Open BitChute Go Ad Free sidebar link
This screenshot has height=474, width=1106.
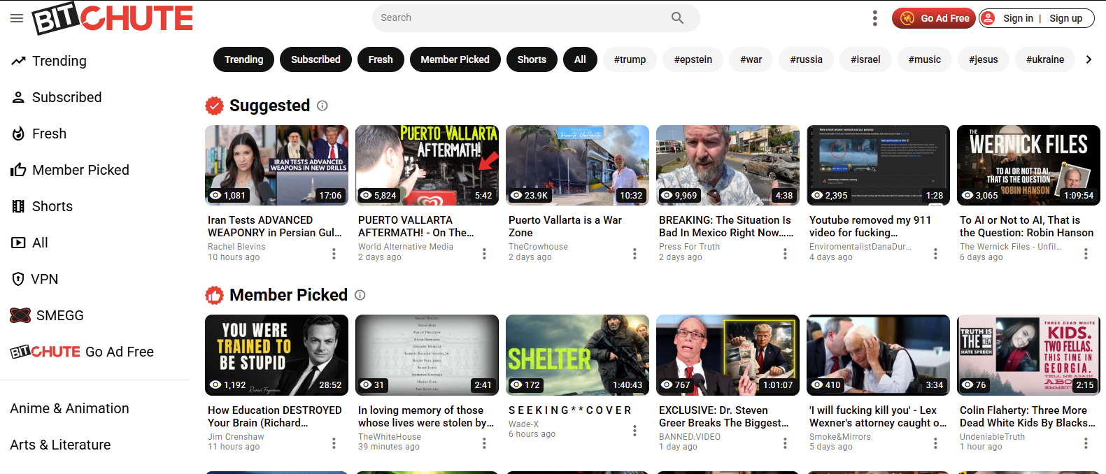[82, 352]
